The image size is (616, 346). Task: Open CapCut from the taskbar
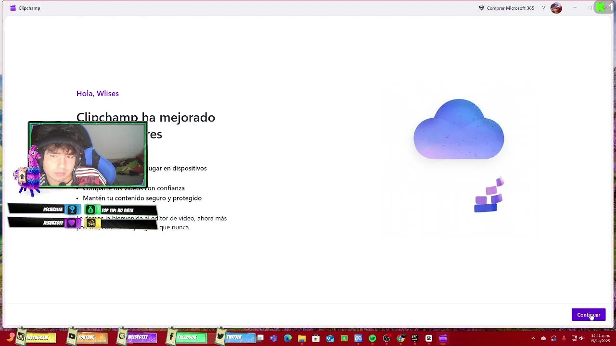(429, 338)
